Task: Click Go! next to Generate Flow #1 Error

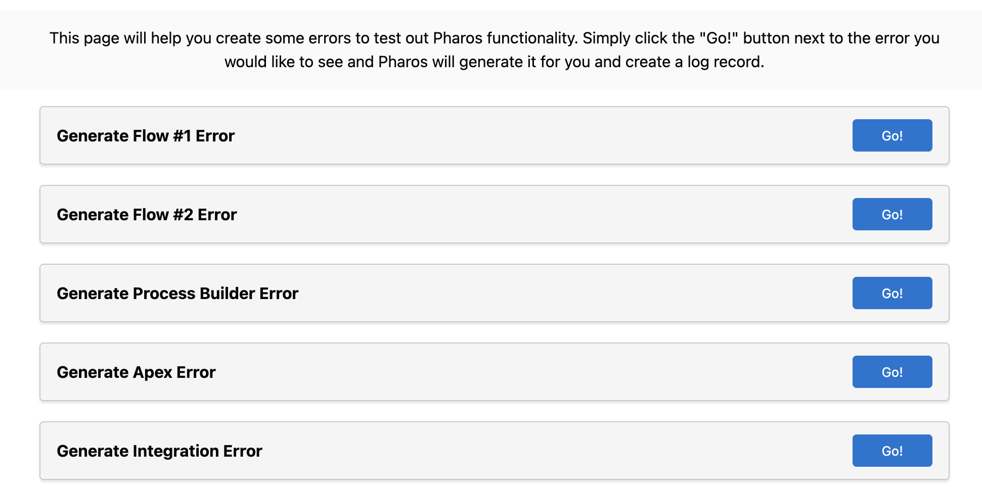Action: pos(892,135)
